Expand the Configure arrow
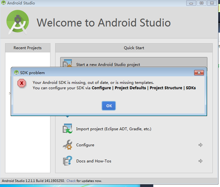Screen dimensions: 220x187 [200, 145]
